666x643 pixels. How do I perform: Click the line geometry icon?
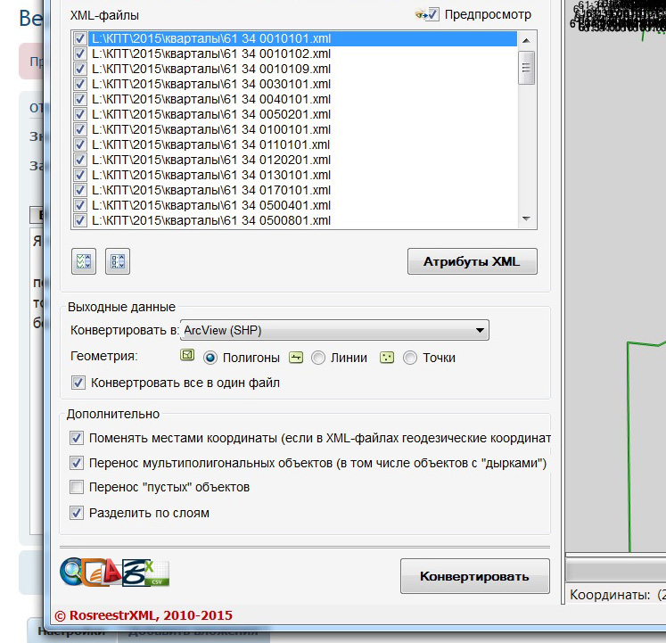pos(296,358)
